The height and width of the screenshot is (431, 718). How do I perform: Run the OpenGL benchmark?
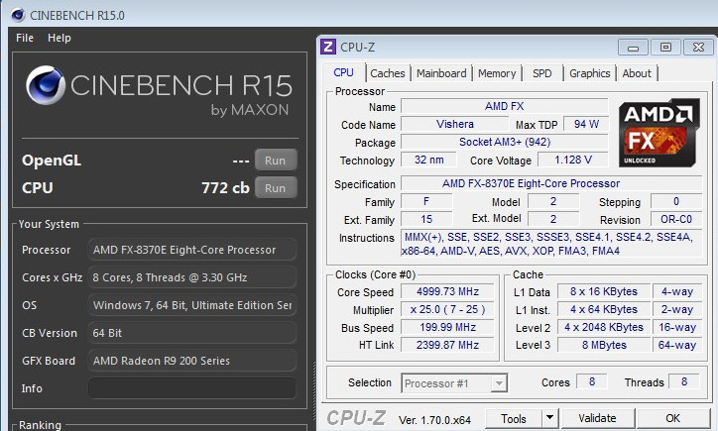coord(276,160)
